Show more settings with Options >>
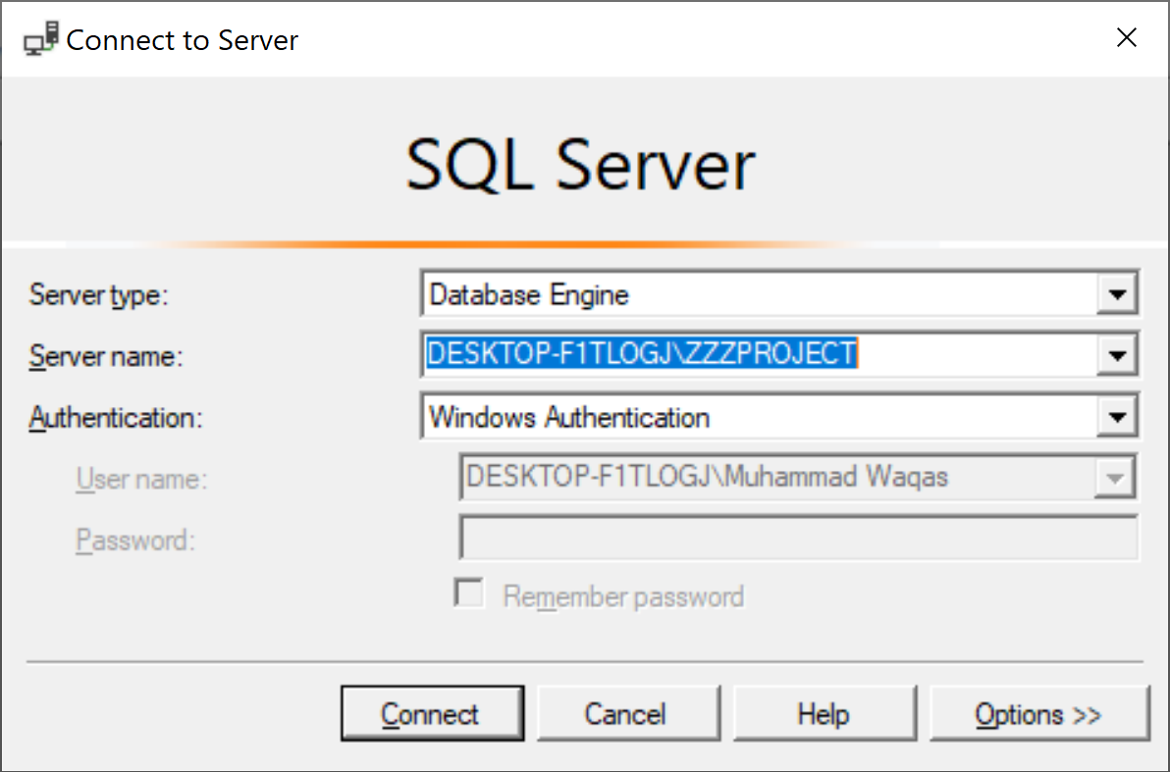This screenshot has width=1170, height=772. 1039,714
